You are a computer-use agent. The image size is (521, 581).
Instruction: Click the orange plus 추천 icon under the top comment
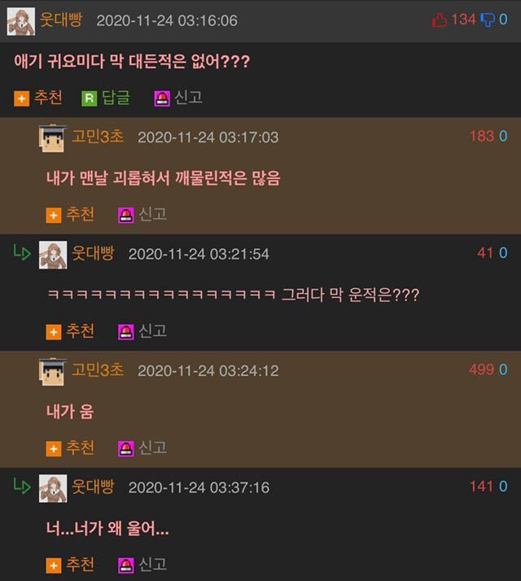21,98
